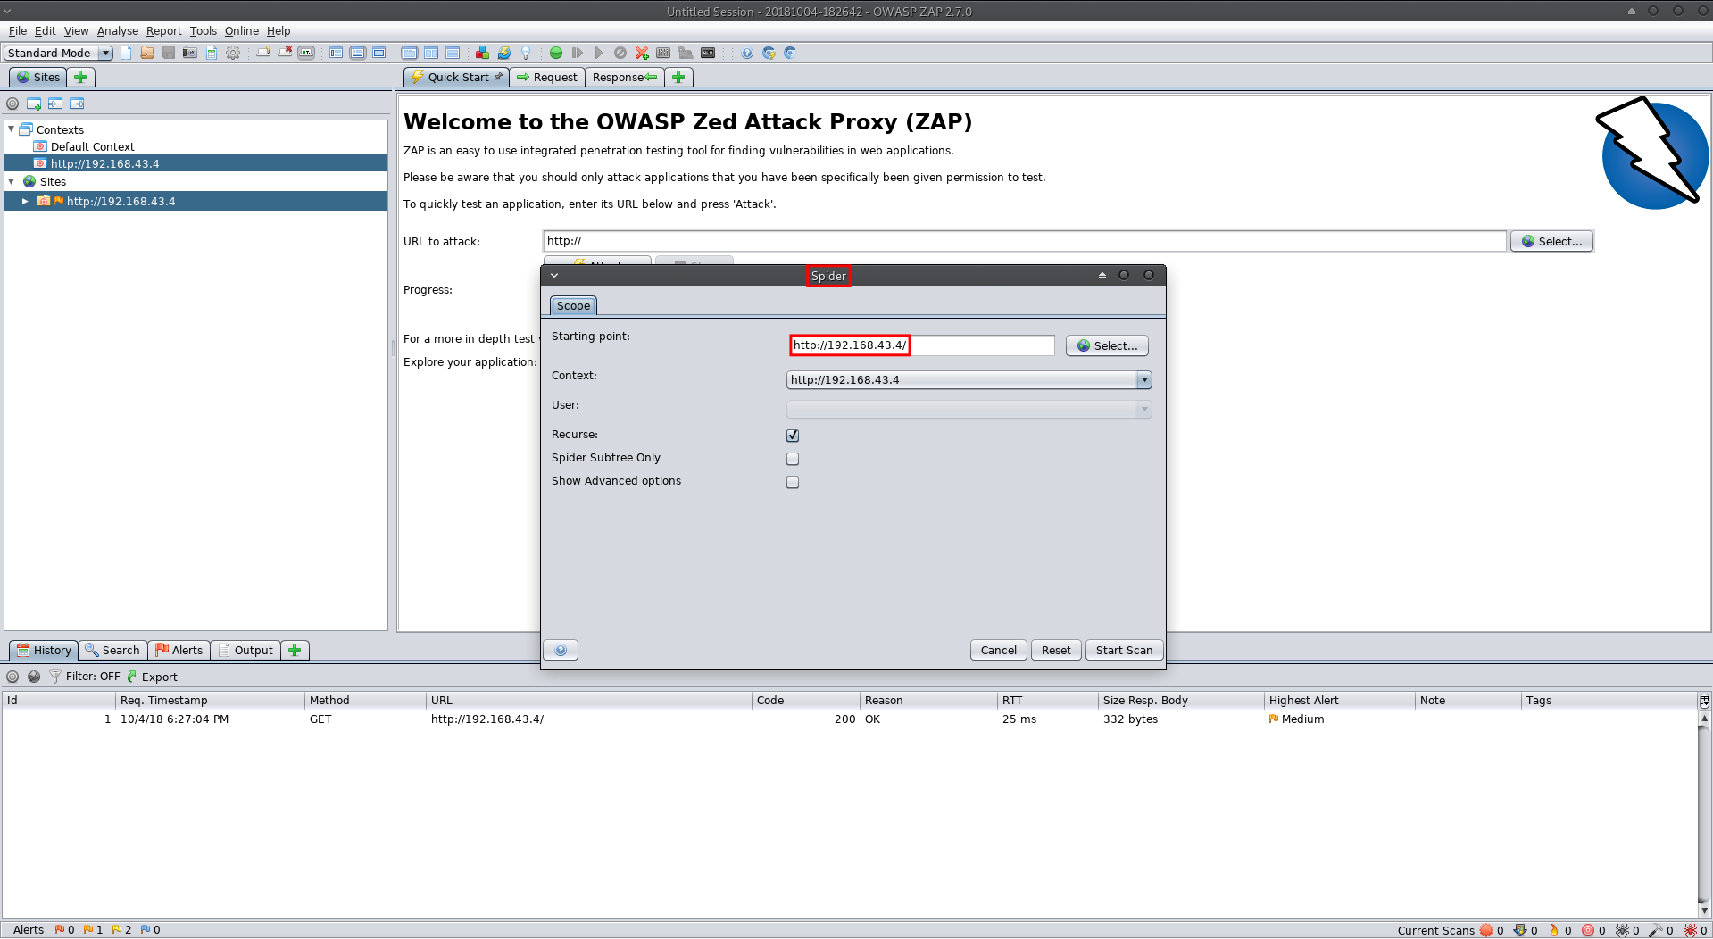
Task: Click the light bulb icon in the toolbar
Action: point(526,53)
